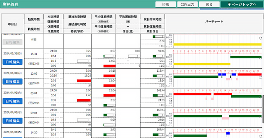Click the 労務管理 page title
The width and height of the screenshot is (264, 138).
10,4
